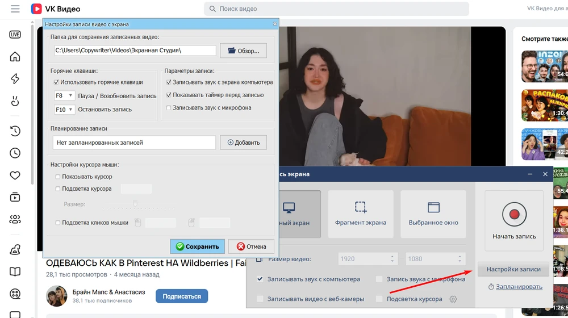
Task: Click the search magnifier icon
Action: (212, 9)
